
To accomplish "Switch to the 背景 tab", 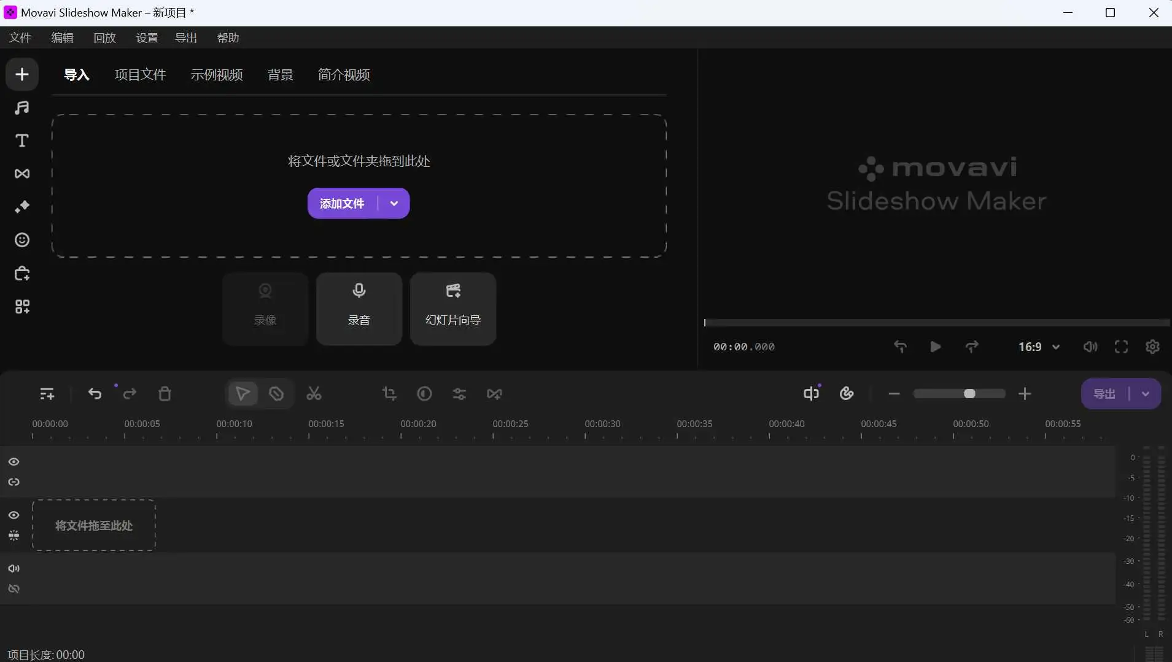I will 280,75.
